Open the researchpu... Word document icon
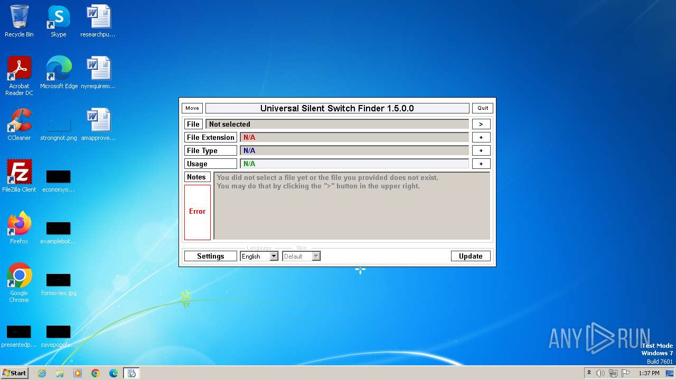The width and height of the screenshot is (676, 380). pos(98,21)
